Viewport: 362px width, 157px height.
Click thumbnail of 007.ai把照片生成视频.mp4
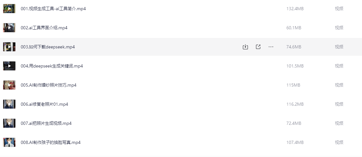click(x=9, y=123)
